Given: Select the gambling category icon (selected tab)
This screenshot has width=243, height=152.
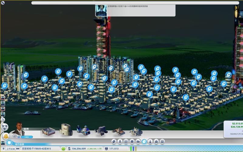Looking at the screenshot, I should pos(144,141).
